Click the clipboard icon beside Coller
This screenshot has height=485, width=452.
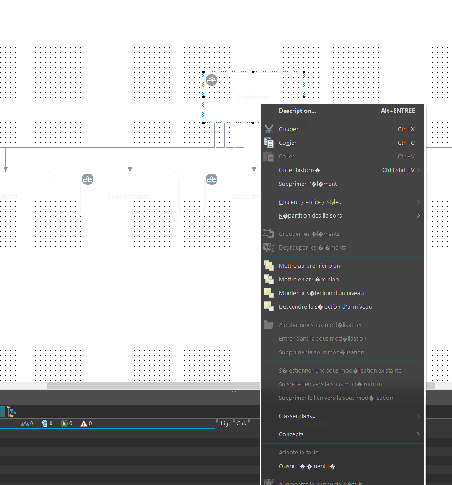pos(269,157)
